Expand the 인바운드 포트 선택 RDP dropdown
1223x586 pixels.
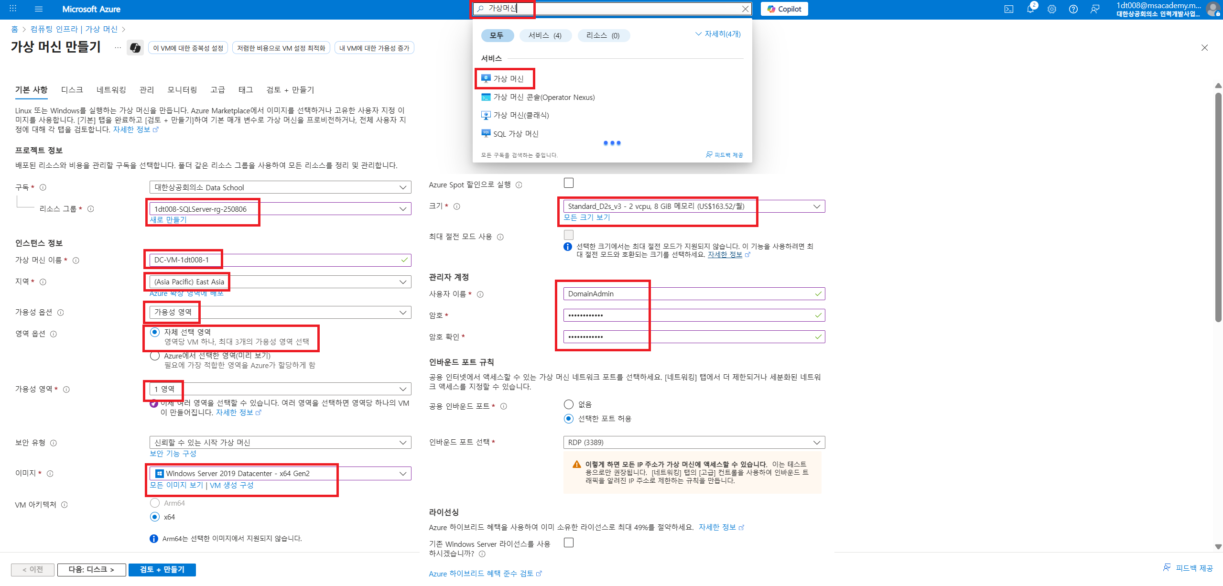point(693,442)
